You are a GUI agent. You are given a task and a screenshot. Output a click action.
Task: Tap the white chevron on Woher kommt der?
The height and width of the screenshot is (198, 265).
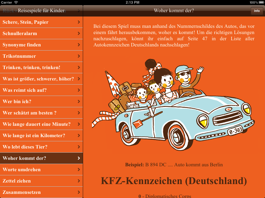pyautogui.click(x=79, y=158)
